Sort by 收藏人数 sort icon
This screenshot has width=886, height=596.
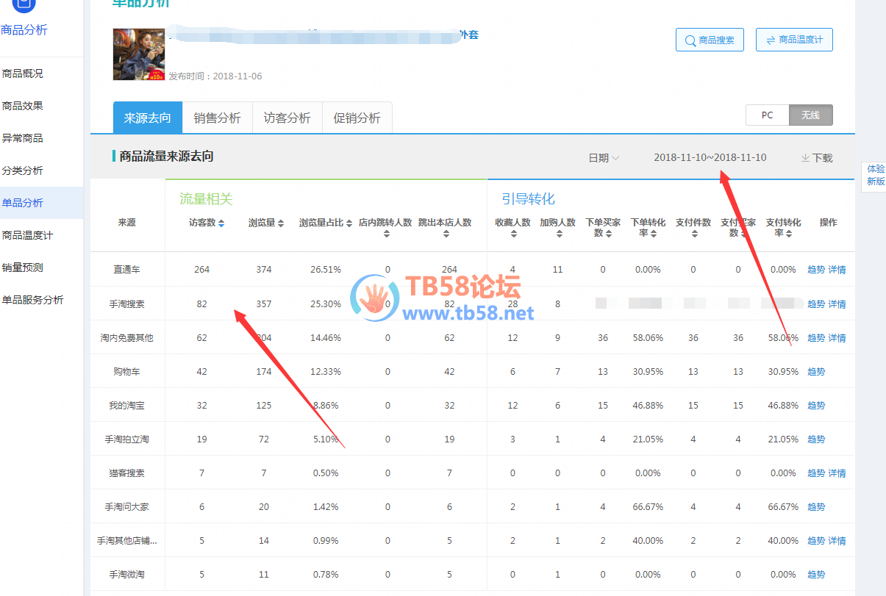coord(513,234)
